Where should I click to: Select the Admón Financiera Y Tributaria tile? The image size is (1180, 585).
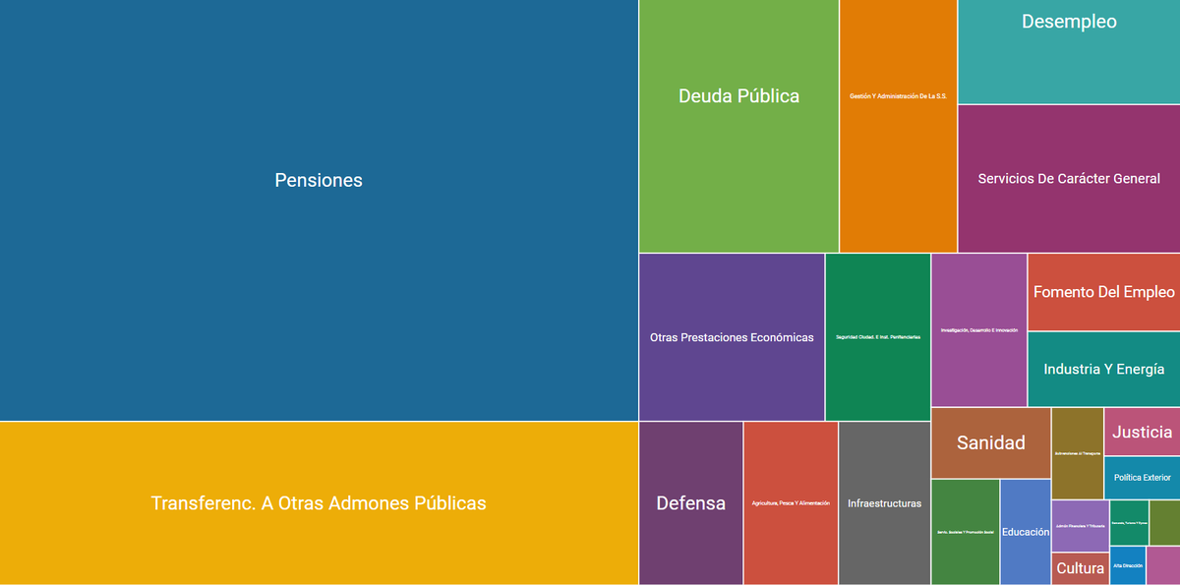click(1080, 526)
